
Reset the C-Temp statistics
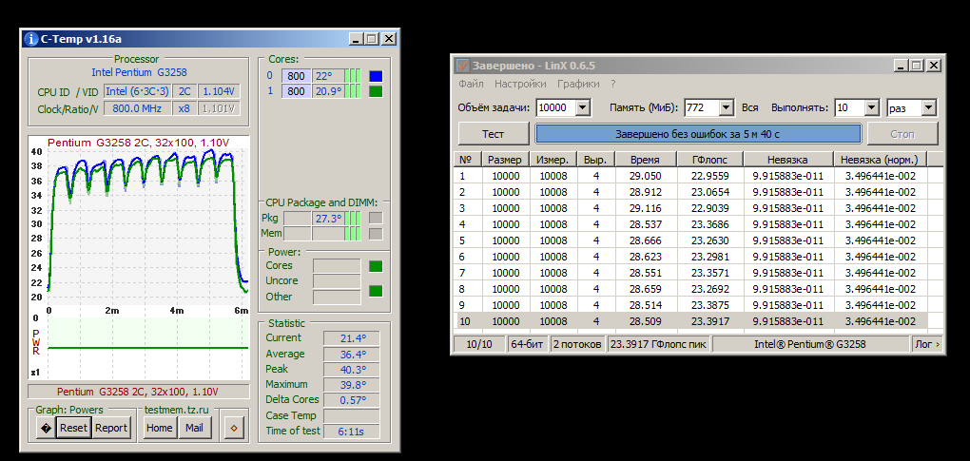click(73, 427)
